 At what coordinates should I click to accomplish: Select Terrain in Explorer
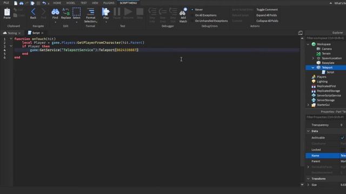pyautogui.click(x=326, y=53)
